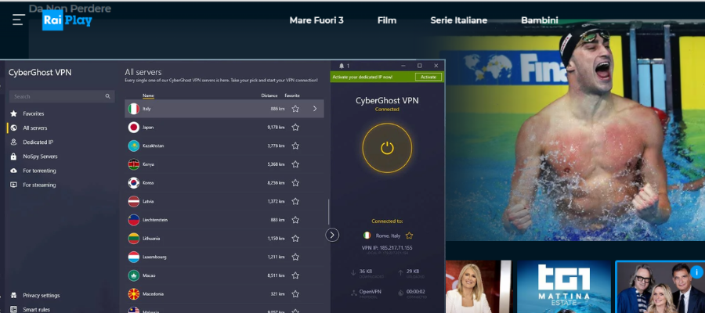Click the Lithuania flag icon

pos(133,239)
